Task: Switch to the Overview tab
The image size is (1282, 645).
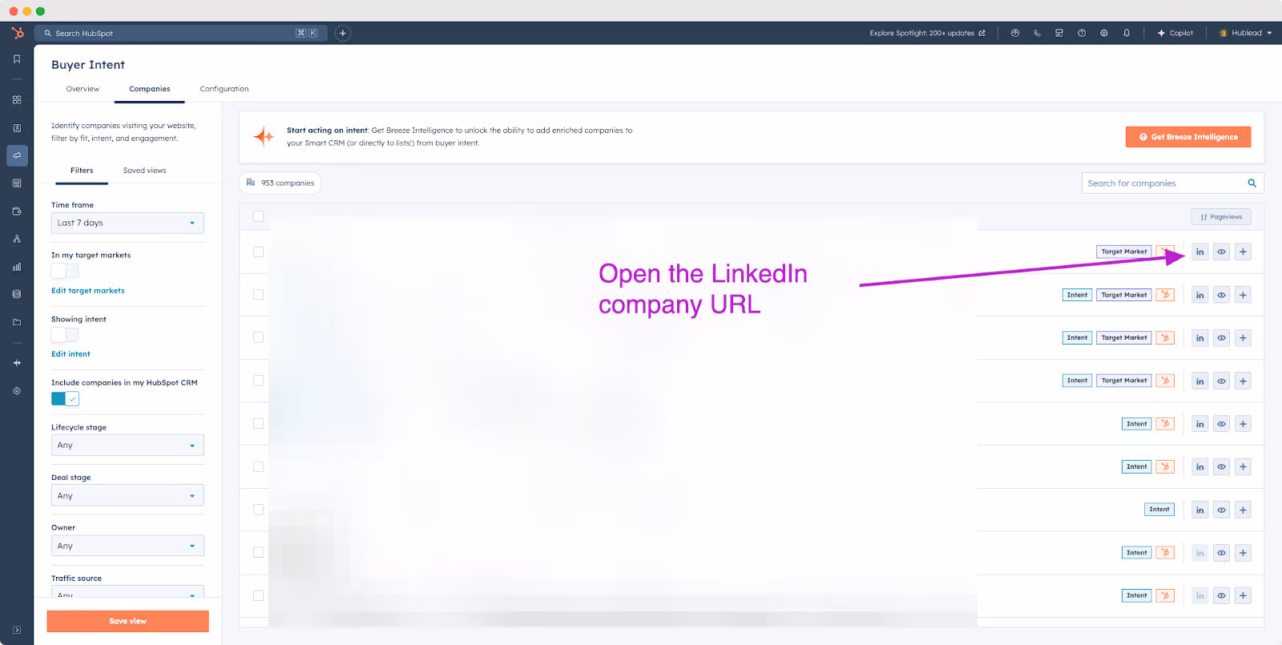Action: tap(83, 89)
